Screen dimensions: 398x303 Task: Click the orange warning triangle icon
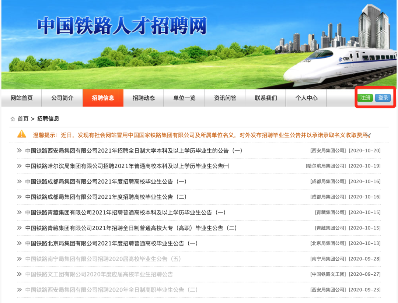[x=22, y=134]
